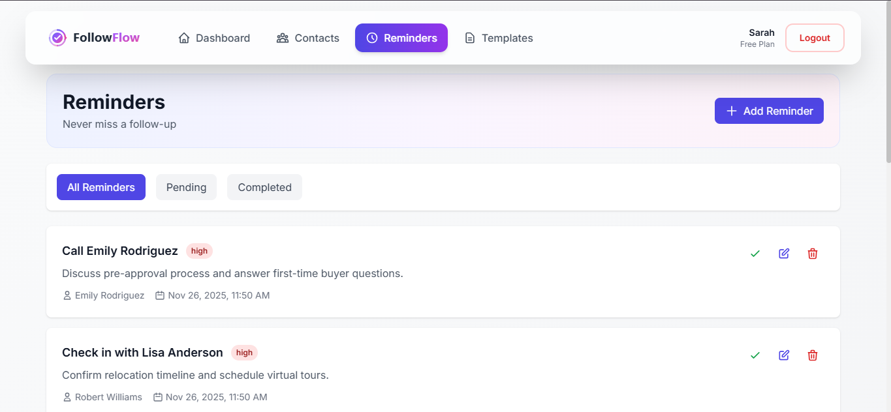Switch to the Pending filter tab

(x=186, y=187)
